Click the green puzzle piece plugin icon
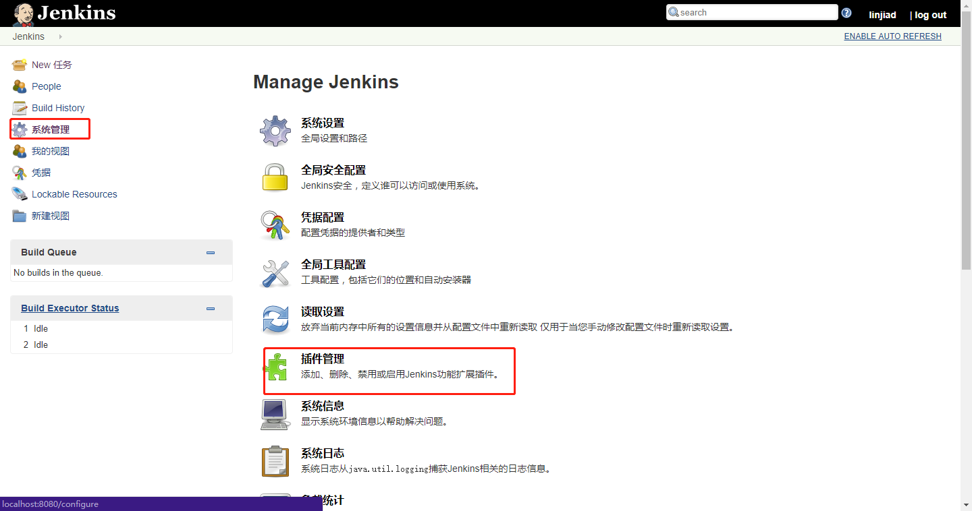This screenshot has width=972, height=511. (x=276, y=367)
